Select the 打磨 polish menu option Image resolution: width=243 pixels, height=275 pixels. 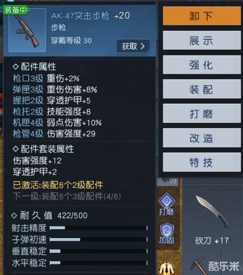(x=202, y=114)
